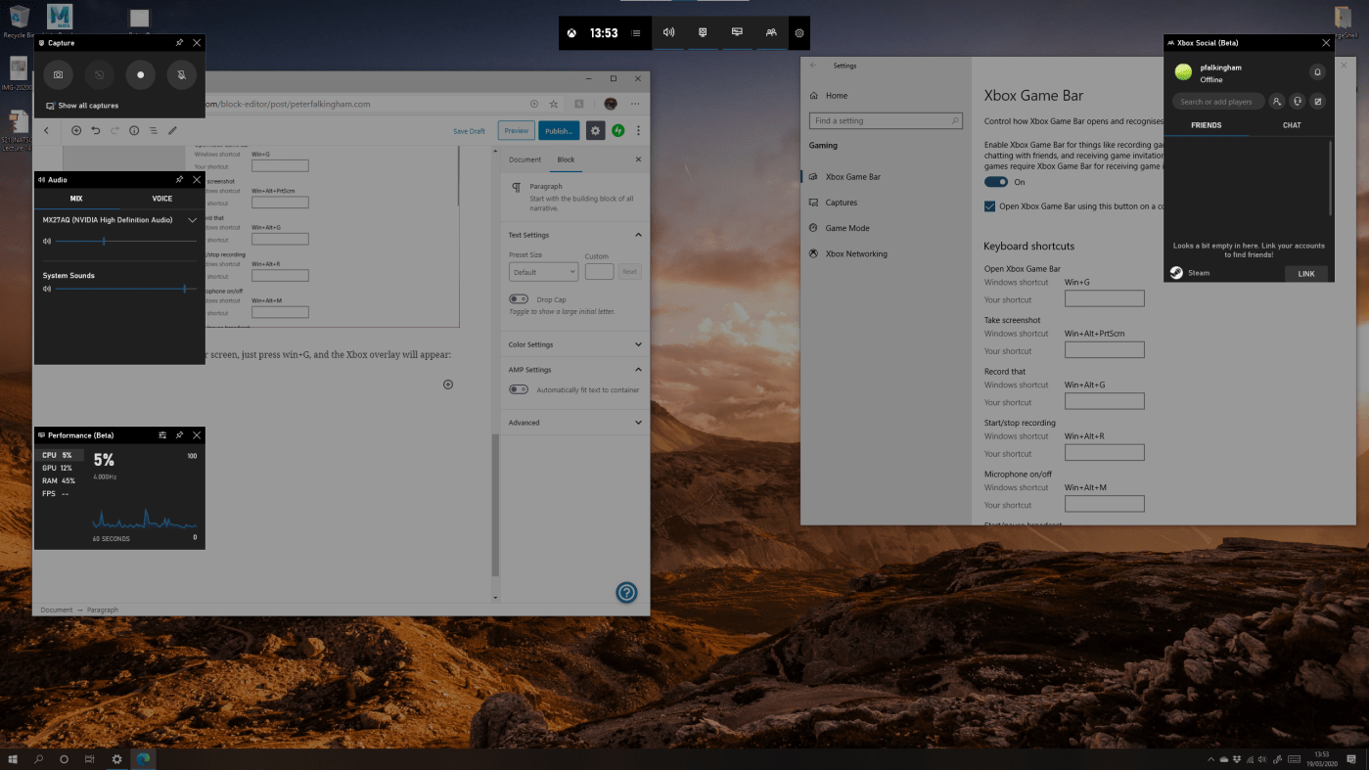Open the Game Bar widget menu list icon
Viewport: 1369px width, 770px height.
tap(635, 33)
